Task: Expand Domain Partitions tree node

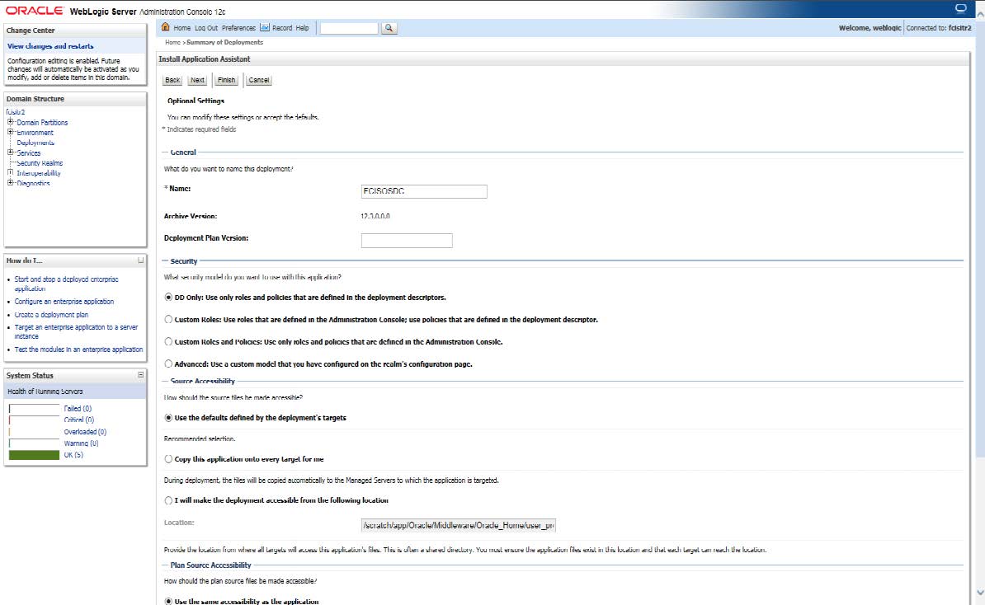Action: pos(10,122)
